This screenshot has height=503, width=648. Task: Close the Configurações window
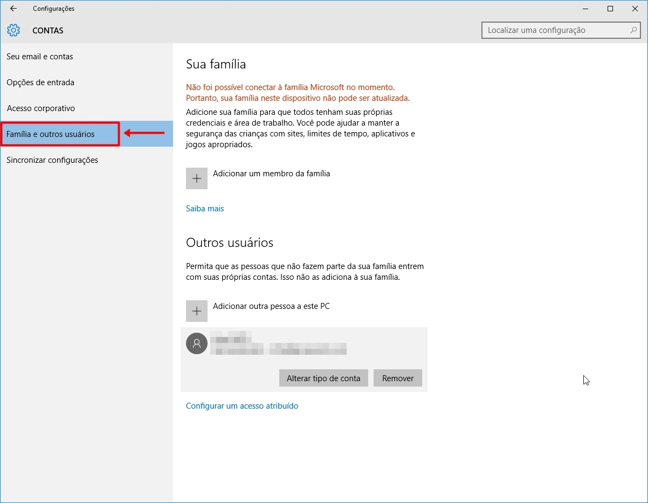pyautogui.click(x=635, y=9)
